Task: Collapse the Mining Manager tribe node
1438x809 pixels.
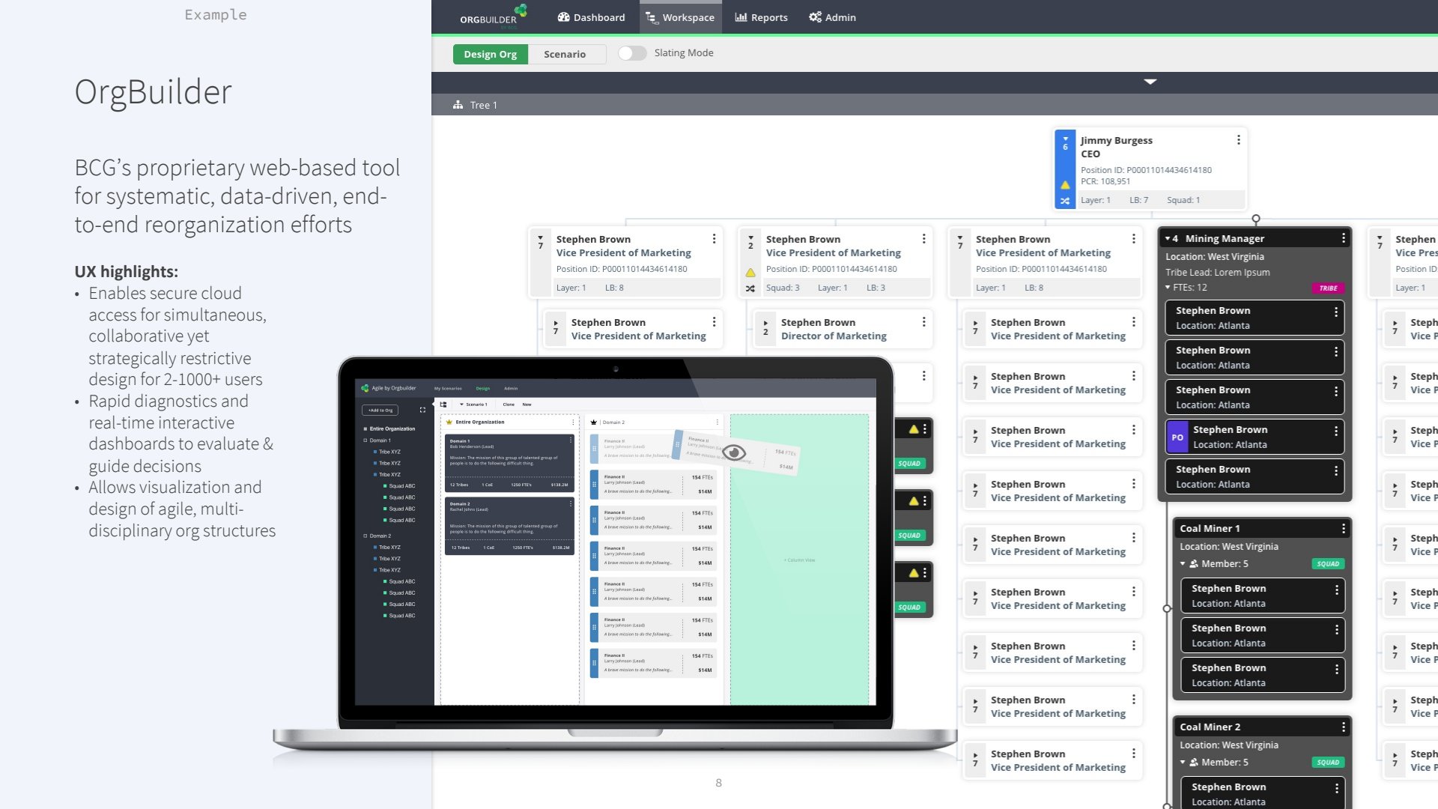Action: click(1168, 238)
